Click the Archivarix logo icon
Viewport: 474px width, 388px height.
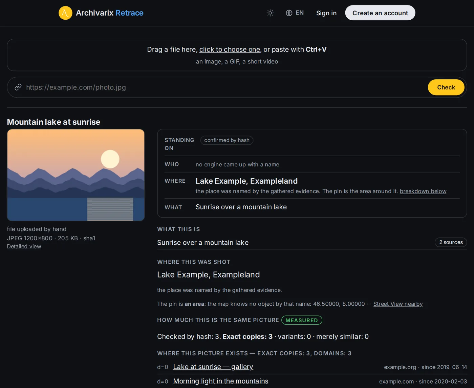pos(65,13)
